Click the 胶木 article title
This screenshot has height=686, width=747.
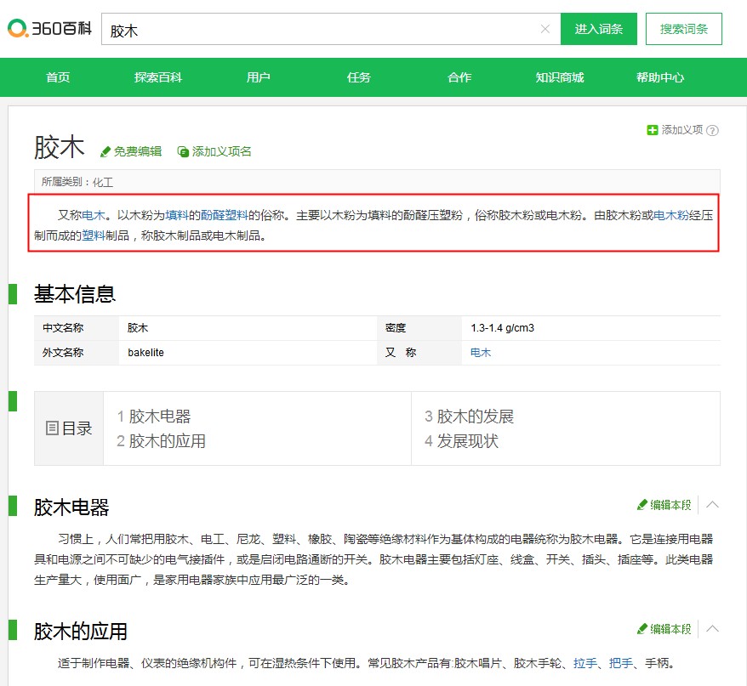[x=59, y=146]
